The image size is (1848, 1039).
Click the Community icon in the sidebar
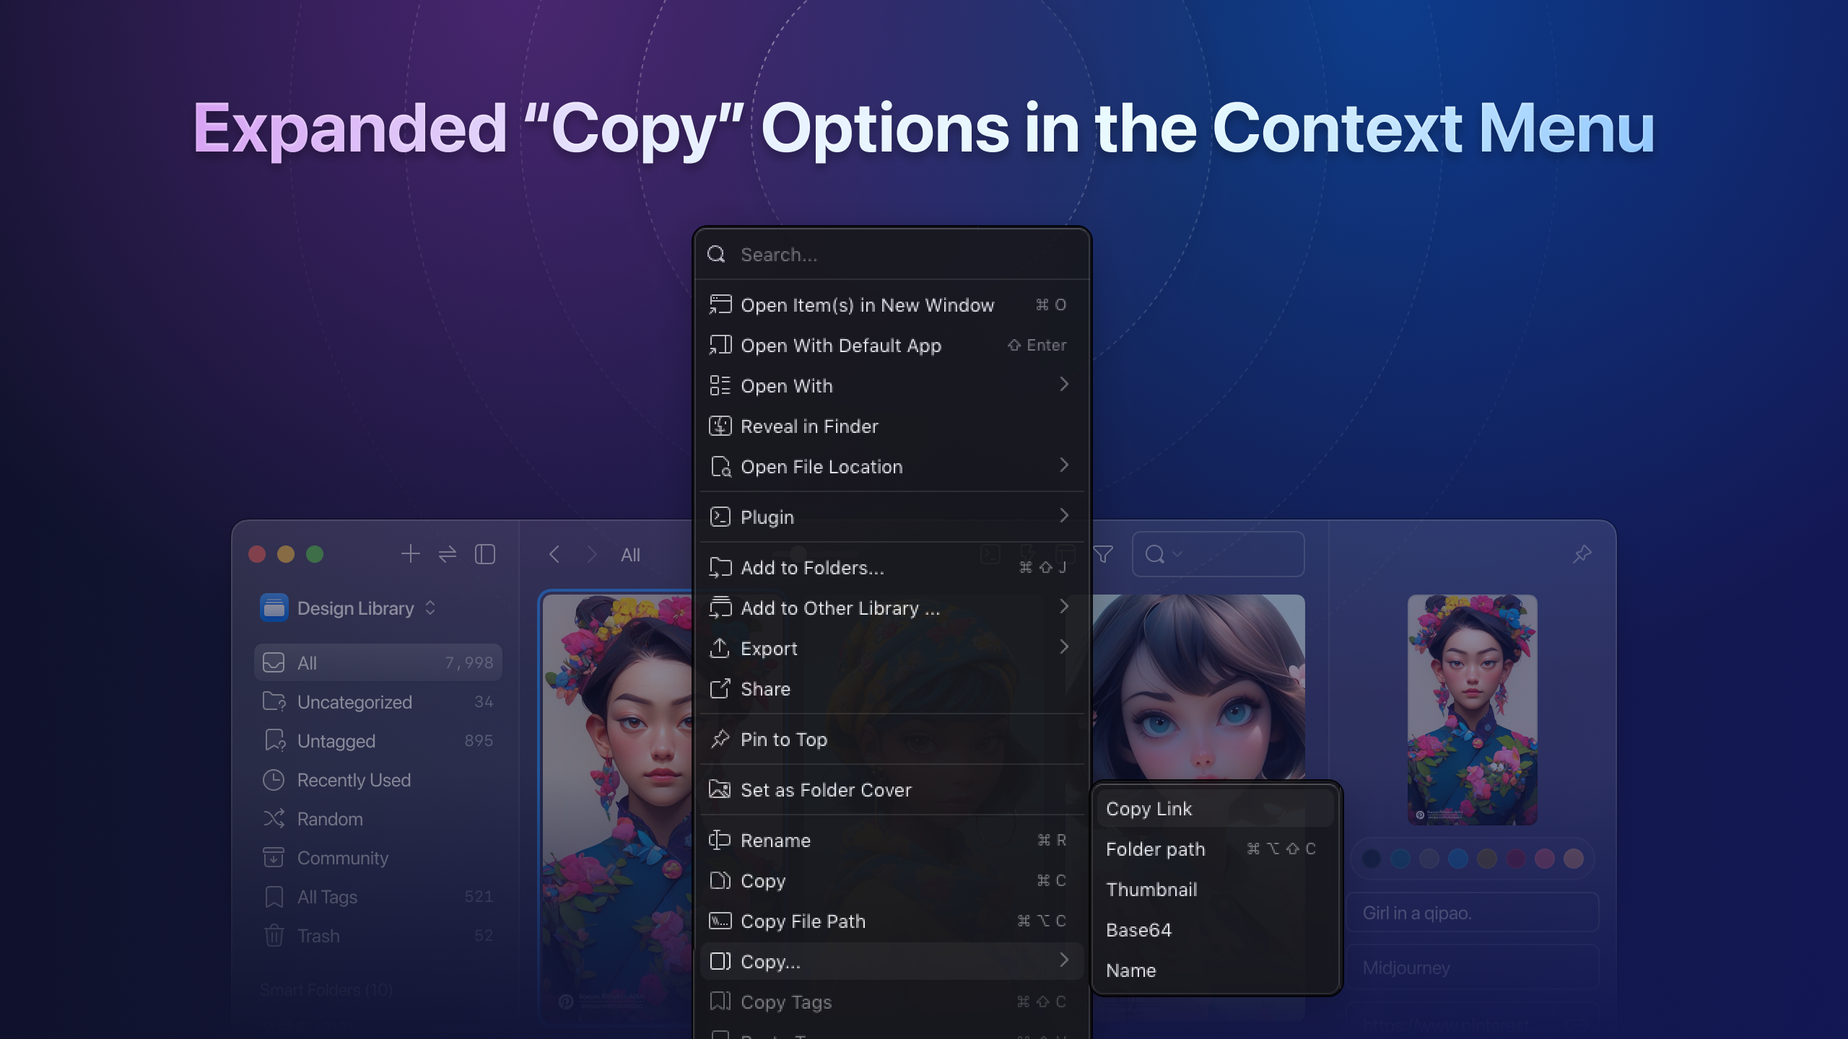tap(274, 858)
